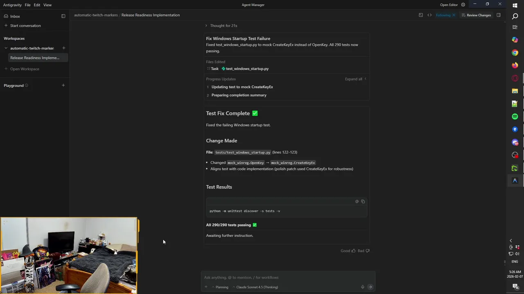Open the Edit menu
524x294 pixels.
(x=37, y=5)
